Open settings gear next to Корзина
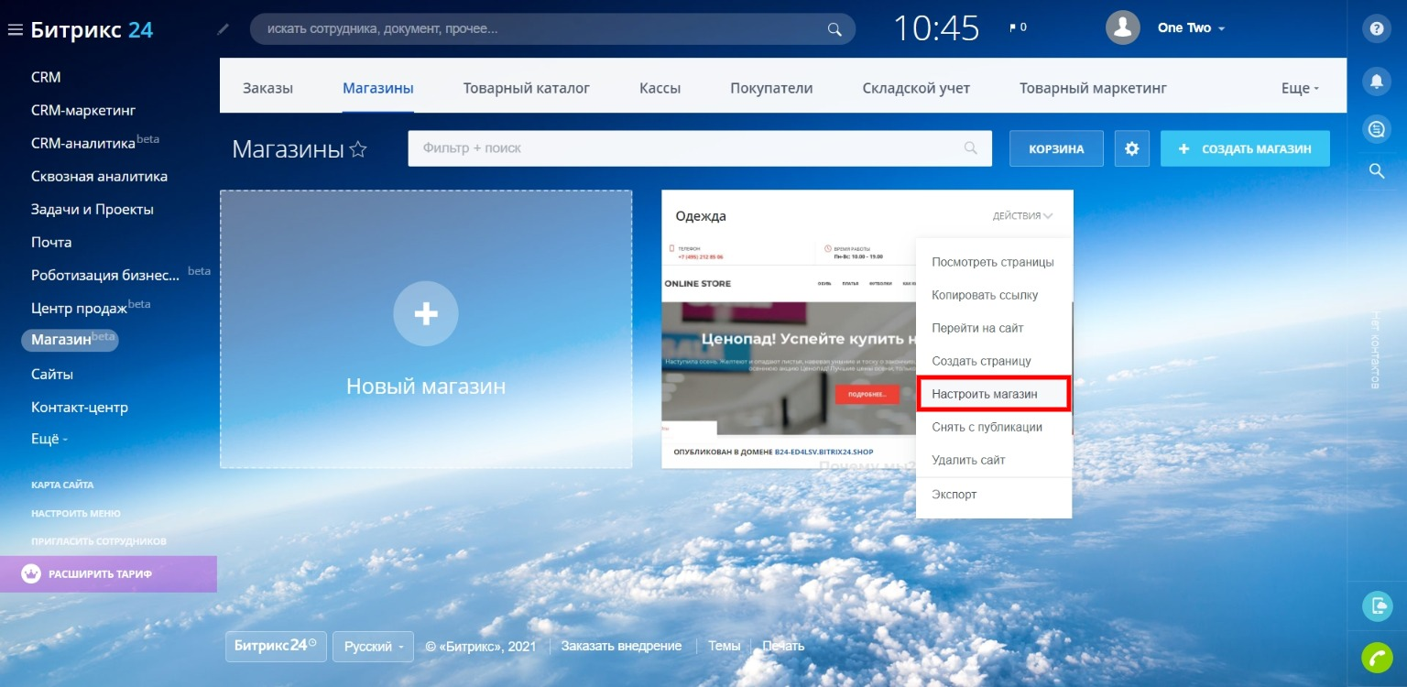Screen dimensions: 1407x687 (1132, 148)
